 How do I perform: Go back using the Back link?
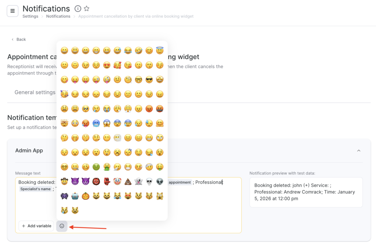tap(19, 39)
